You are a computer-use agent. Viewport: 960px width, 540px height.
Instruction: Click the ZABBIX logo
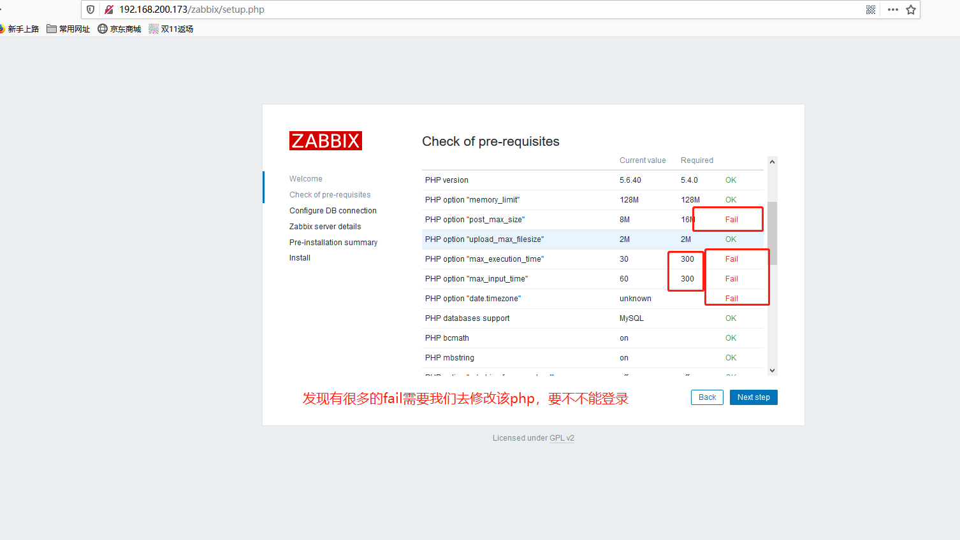pyautogui.click(x=325, y=141)
